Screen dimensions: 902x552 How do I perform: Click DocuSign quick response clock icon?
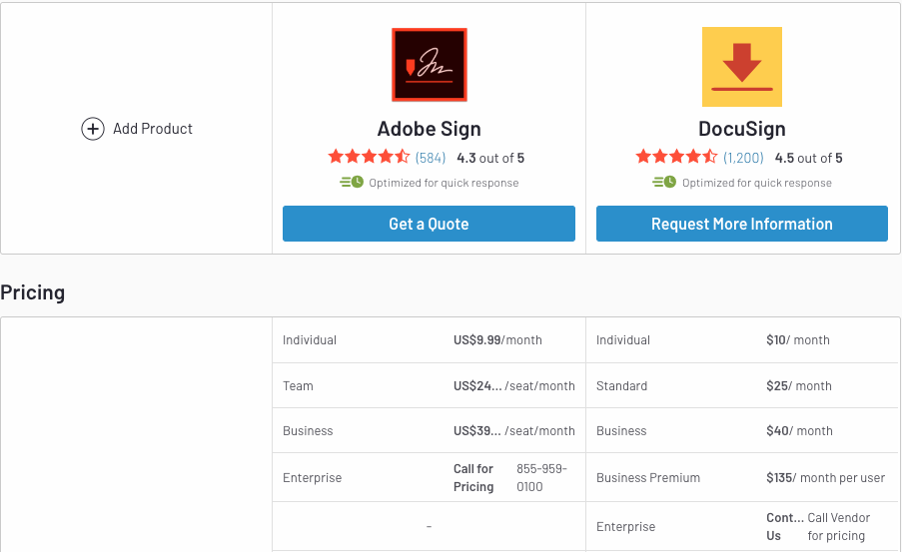click(664, 183)
